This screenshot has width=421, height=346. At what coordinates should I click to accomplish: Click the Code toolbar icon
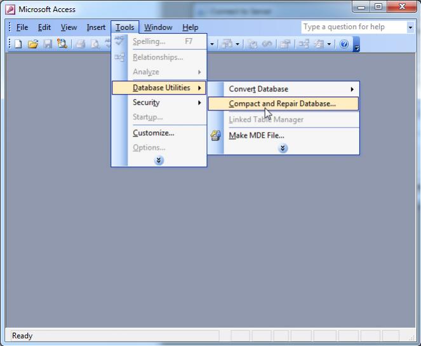pos(252,44)
